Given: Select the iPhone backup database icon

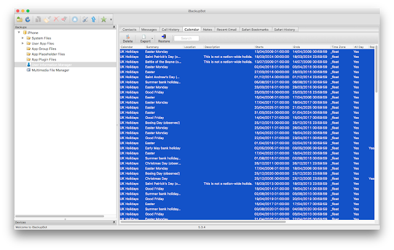Looking at the screenshot, I should (25, 33).
